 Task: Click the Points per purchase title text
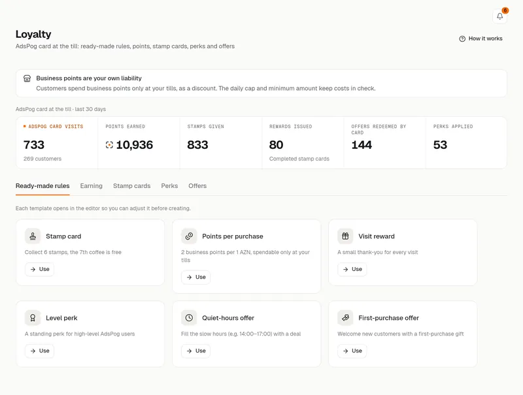[233, 236]
